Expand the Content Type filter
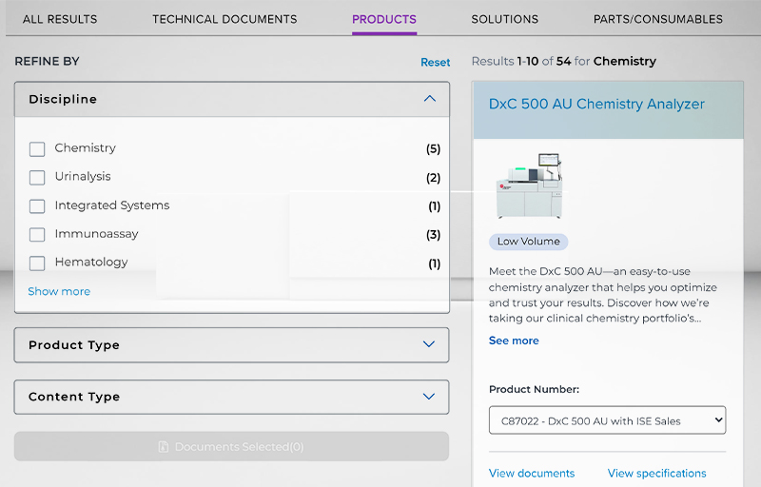Screen dimensions: 761x487 [x=231, y=397]
